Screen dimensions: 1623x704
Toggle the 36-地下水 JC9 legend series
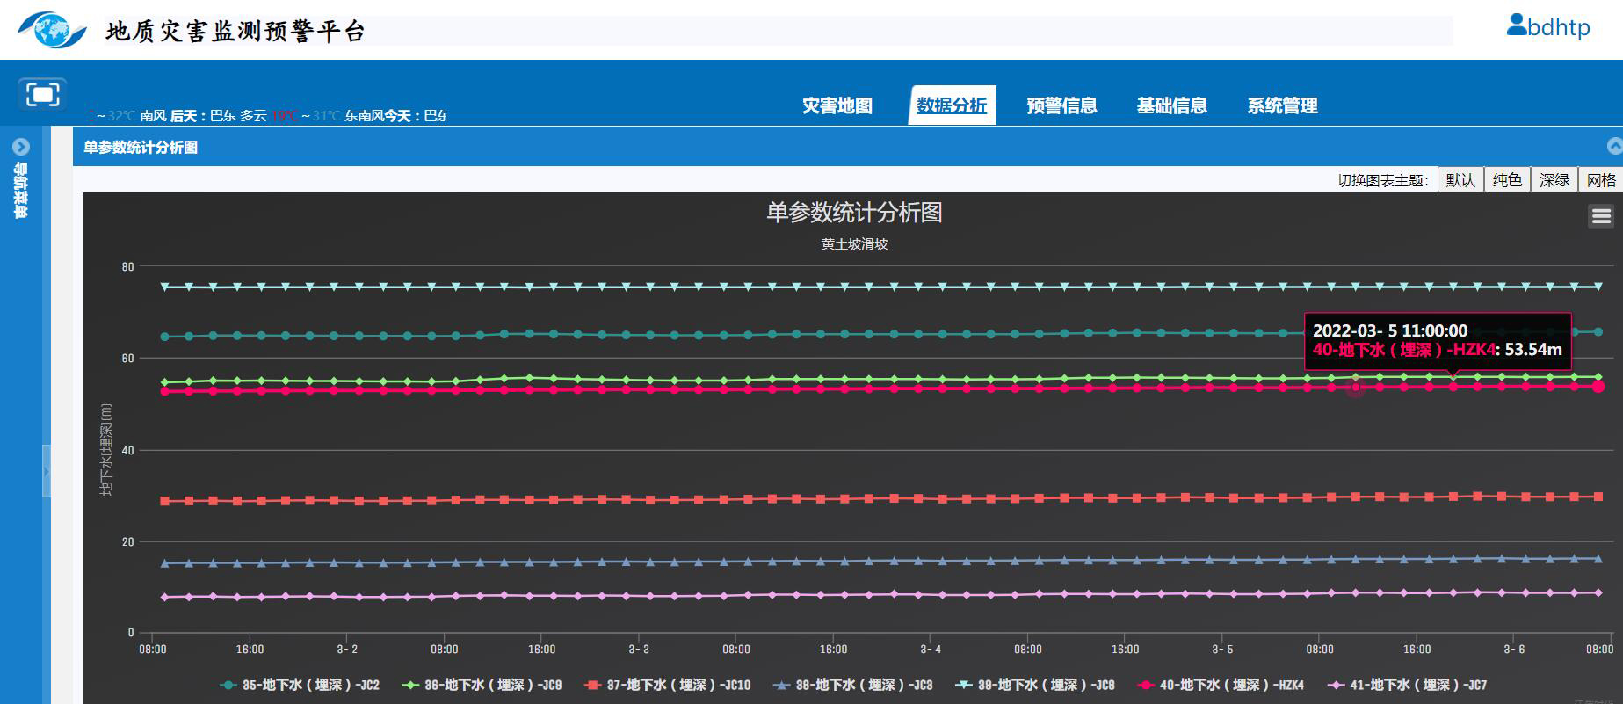482,685
